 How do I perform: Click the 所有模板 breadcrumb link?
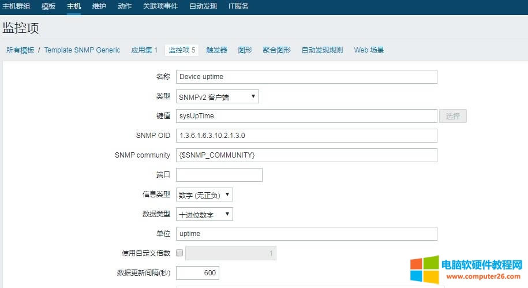(20, 50)
